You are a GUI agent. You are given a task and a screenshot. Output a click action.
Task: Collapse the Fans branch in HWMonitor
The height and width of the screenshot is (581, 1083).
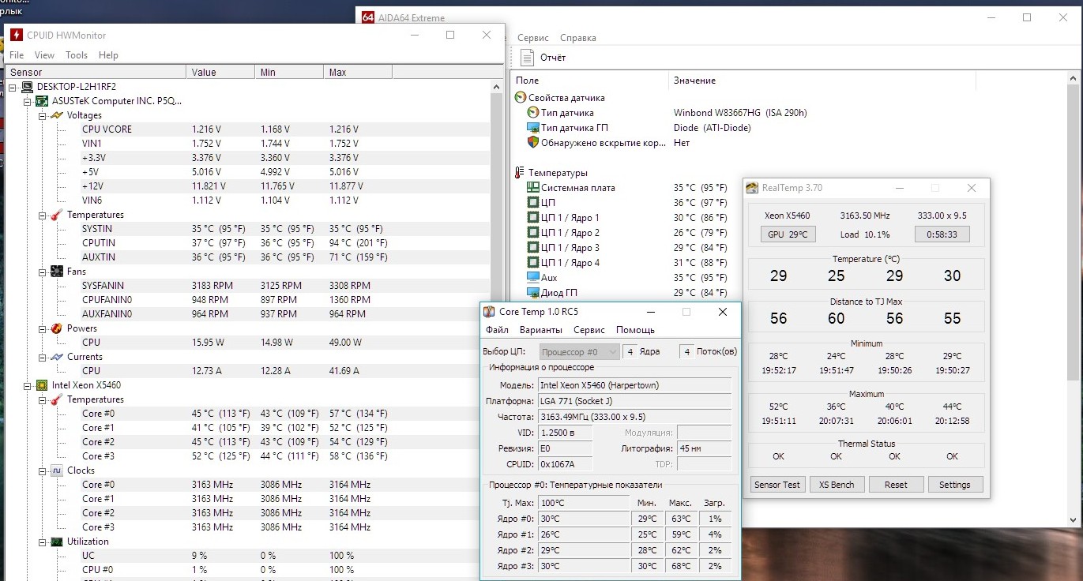(x=43, y=272)
